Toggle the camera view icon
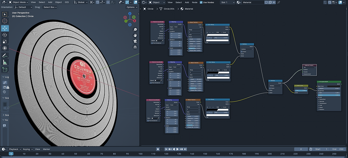The image size is (348, 158). coord(135,41)
